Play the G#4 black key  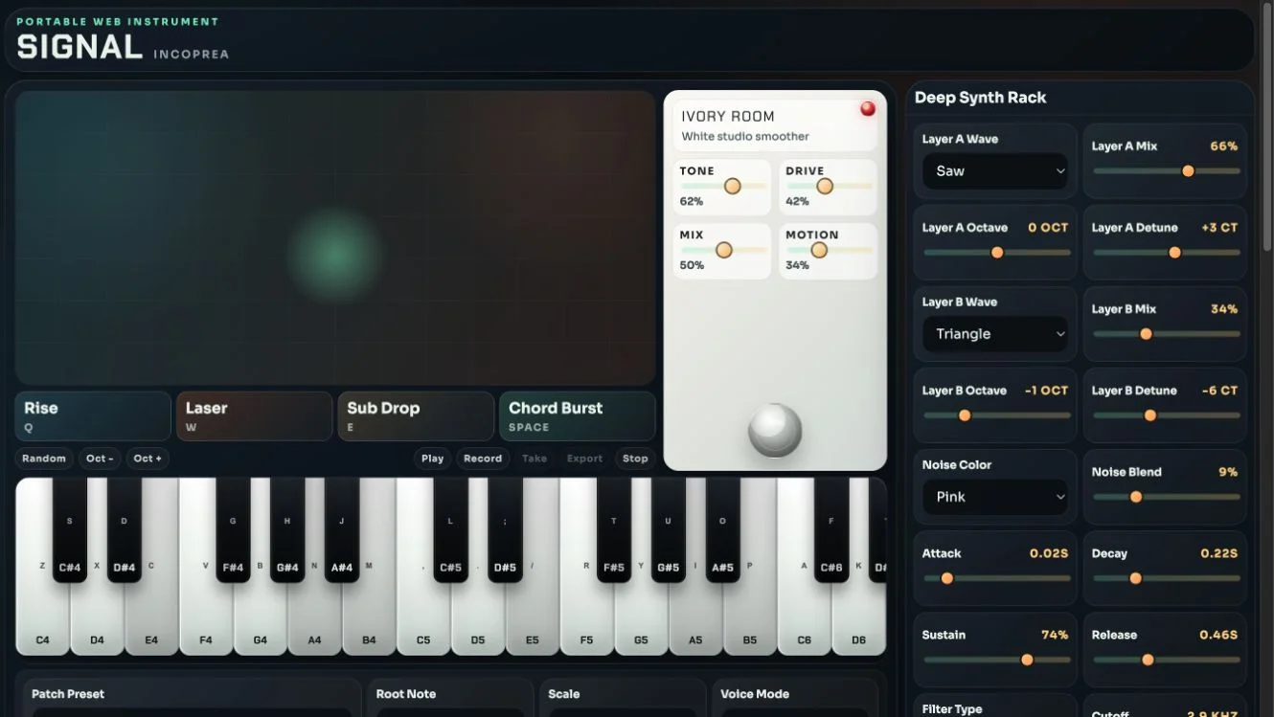pos(287,529)
